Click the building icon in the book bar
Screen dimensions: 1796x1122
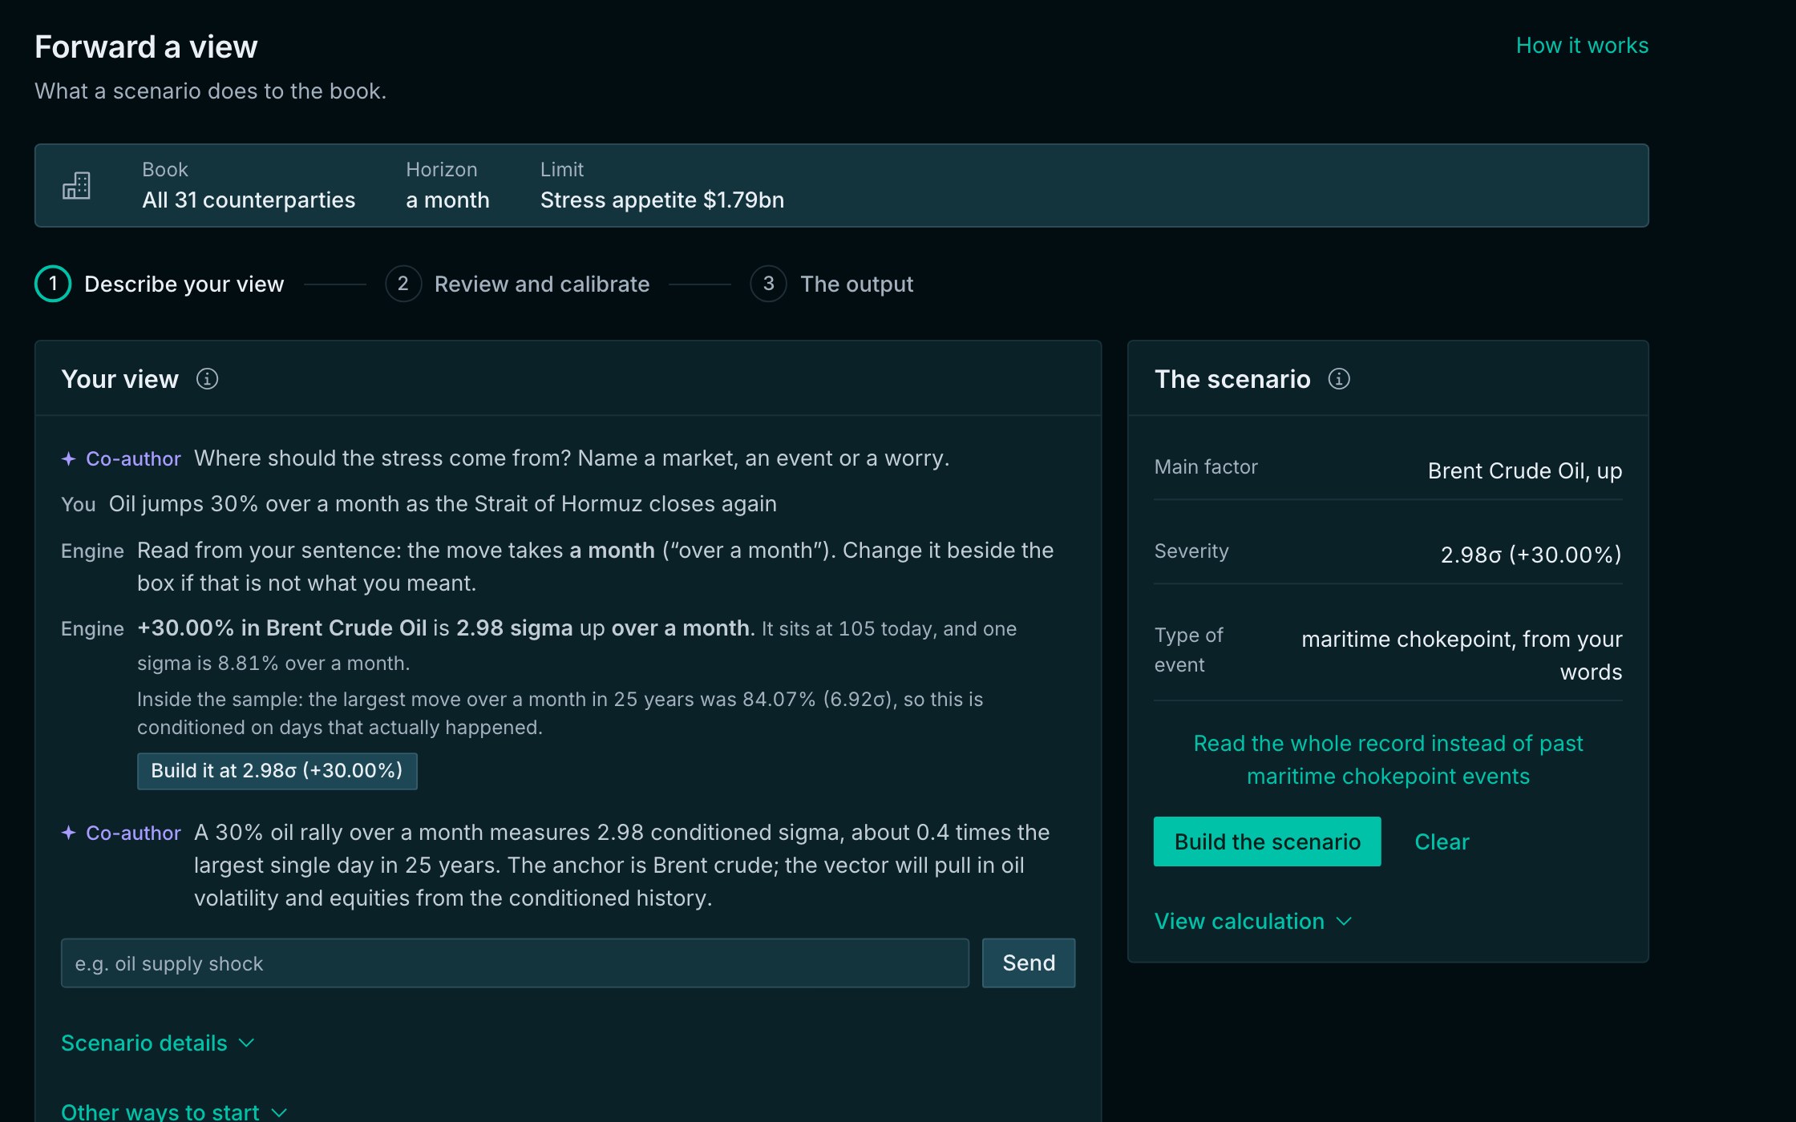[76, 186]
